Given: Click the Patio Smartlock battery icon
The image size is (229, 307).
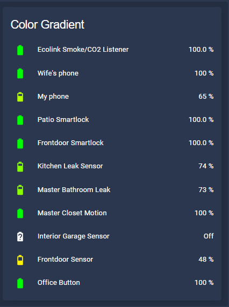Looking at the screenshot, I should click(x=20, y=120).
